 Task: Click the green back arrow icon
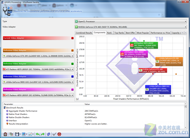coord(38,134)
